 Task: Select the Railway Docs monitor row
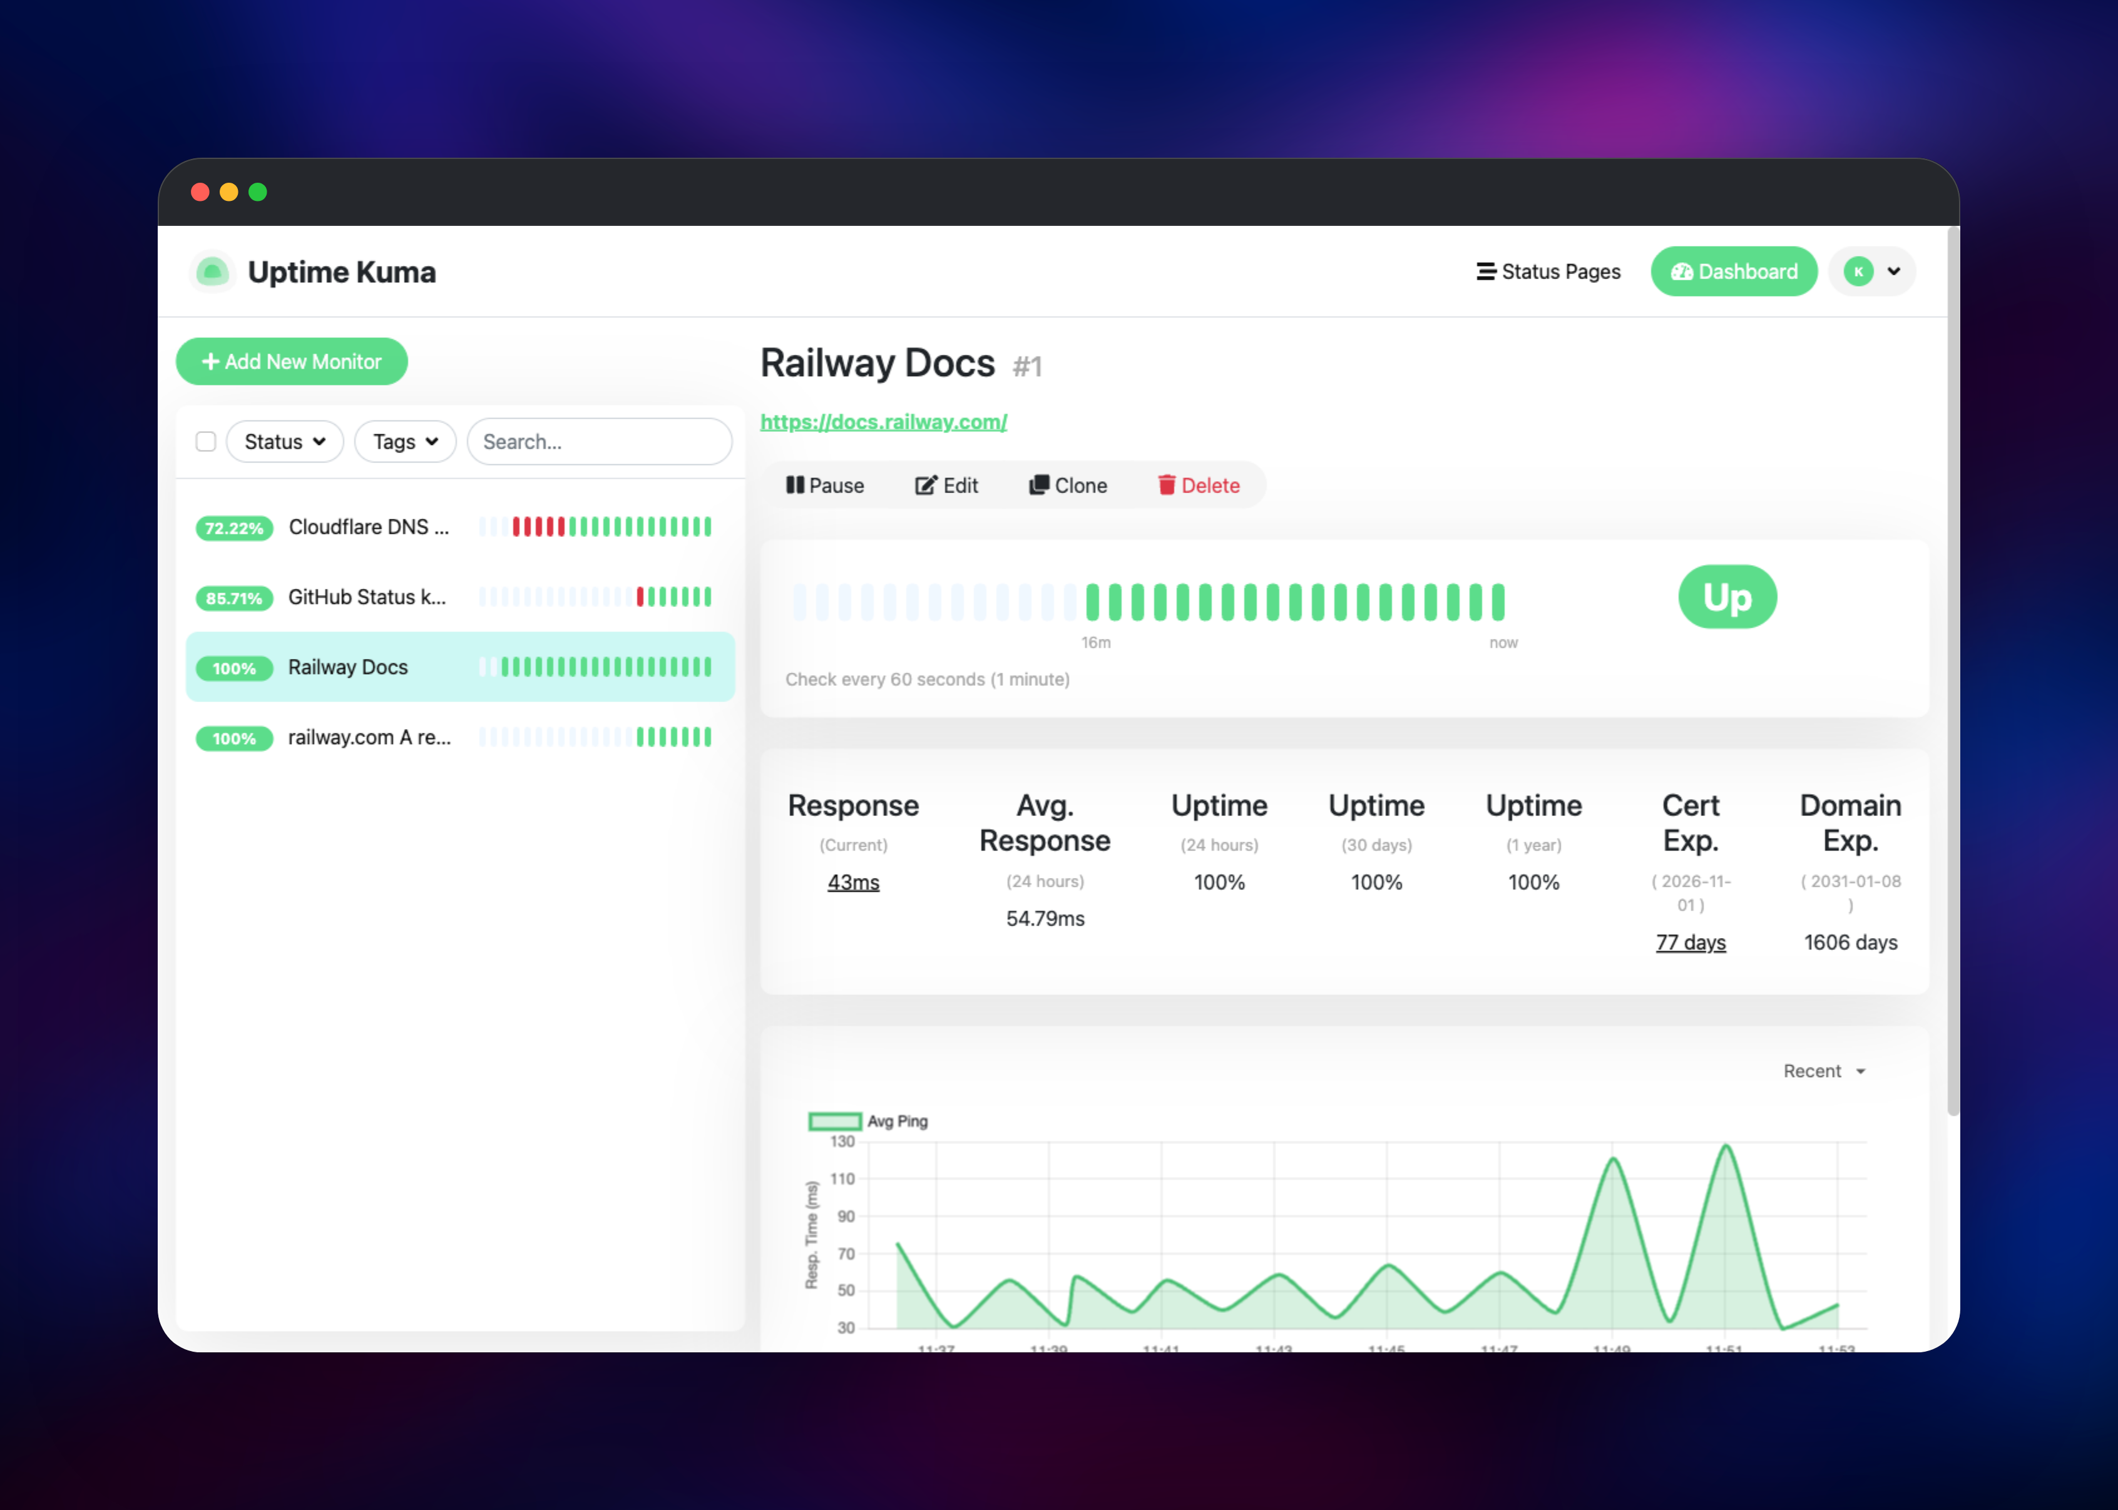(x=460, y=666)
